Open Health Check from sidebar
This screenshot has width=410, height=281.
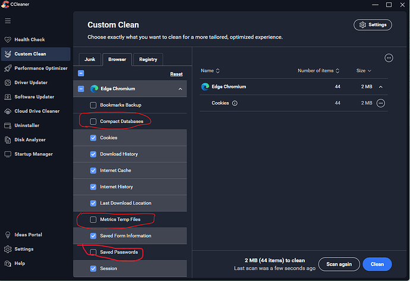[29, 40]
